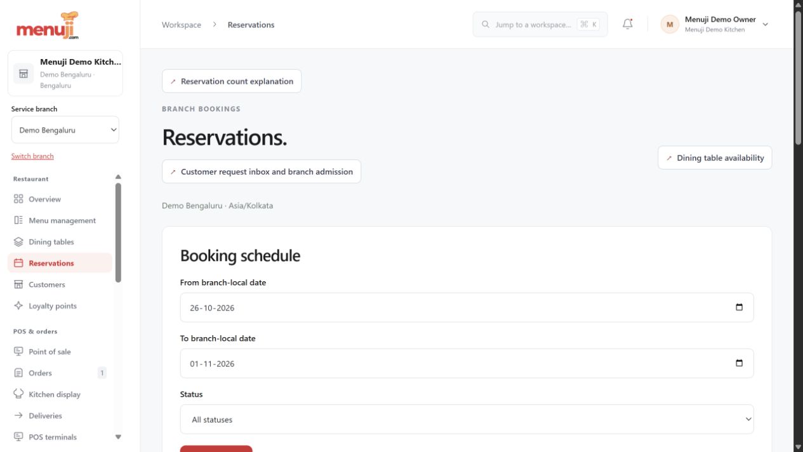Open the Customers page
The height and width of the screenshot is (452, 803).
60,284
